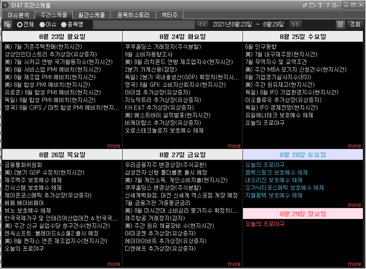Select 이오플로우 추가상장(유상증자) entry
Screen dimensions: 366x269
(283, 100)
